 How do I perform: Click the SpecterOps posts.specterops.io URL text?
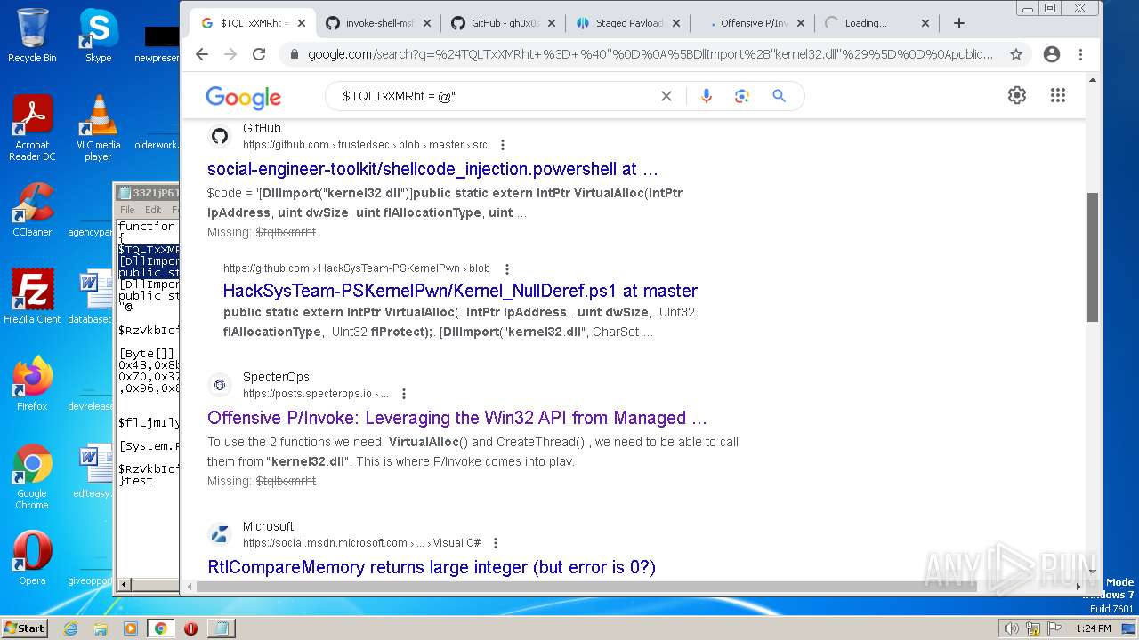pos(316,394)
